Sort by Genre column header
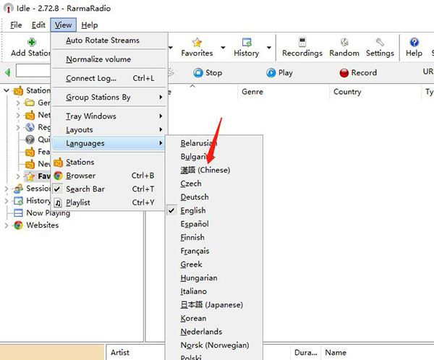This screenshot has width=434, height=360. pos(284,92)
